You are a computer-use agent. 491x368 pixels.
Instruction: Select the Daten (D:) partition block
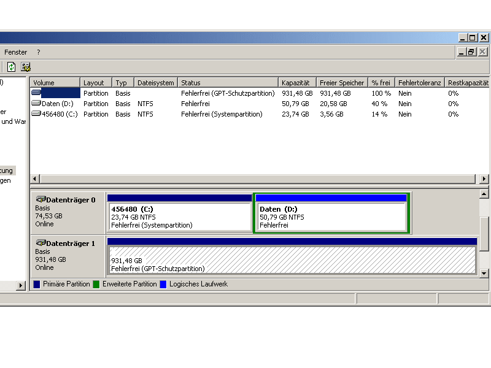(331, 213)
